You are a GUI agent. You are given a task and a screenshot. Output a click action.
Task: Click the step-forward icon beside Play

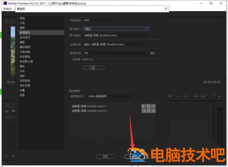(178, 96)
